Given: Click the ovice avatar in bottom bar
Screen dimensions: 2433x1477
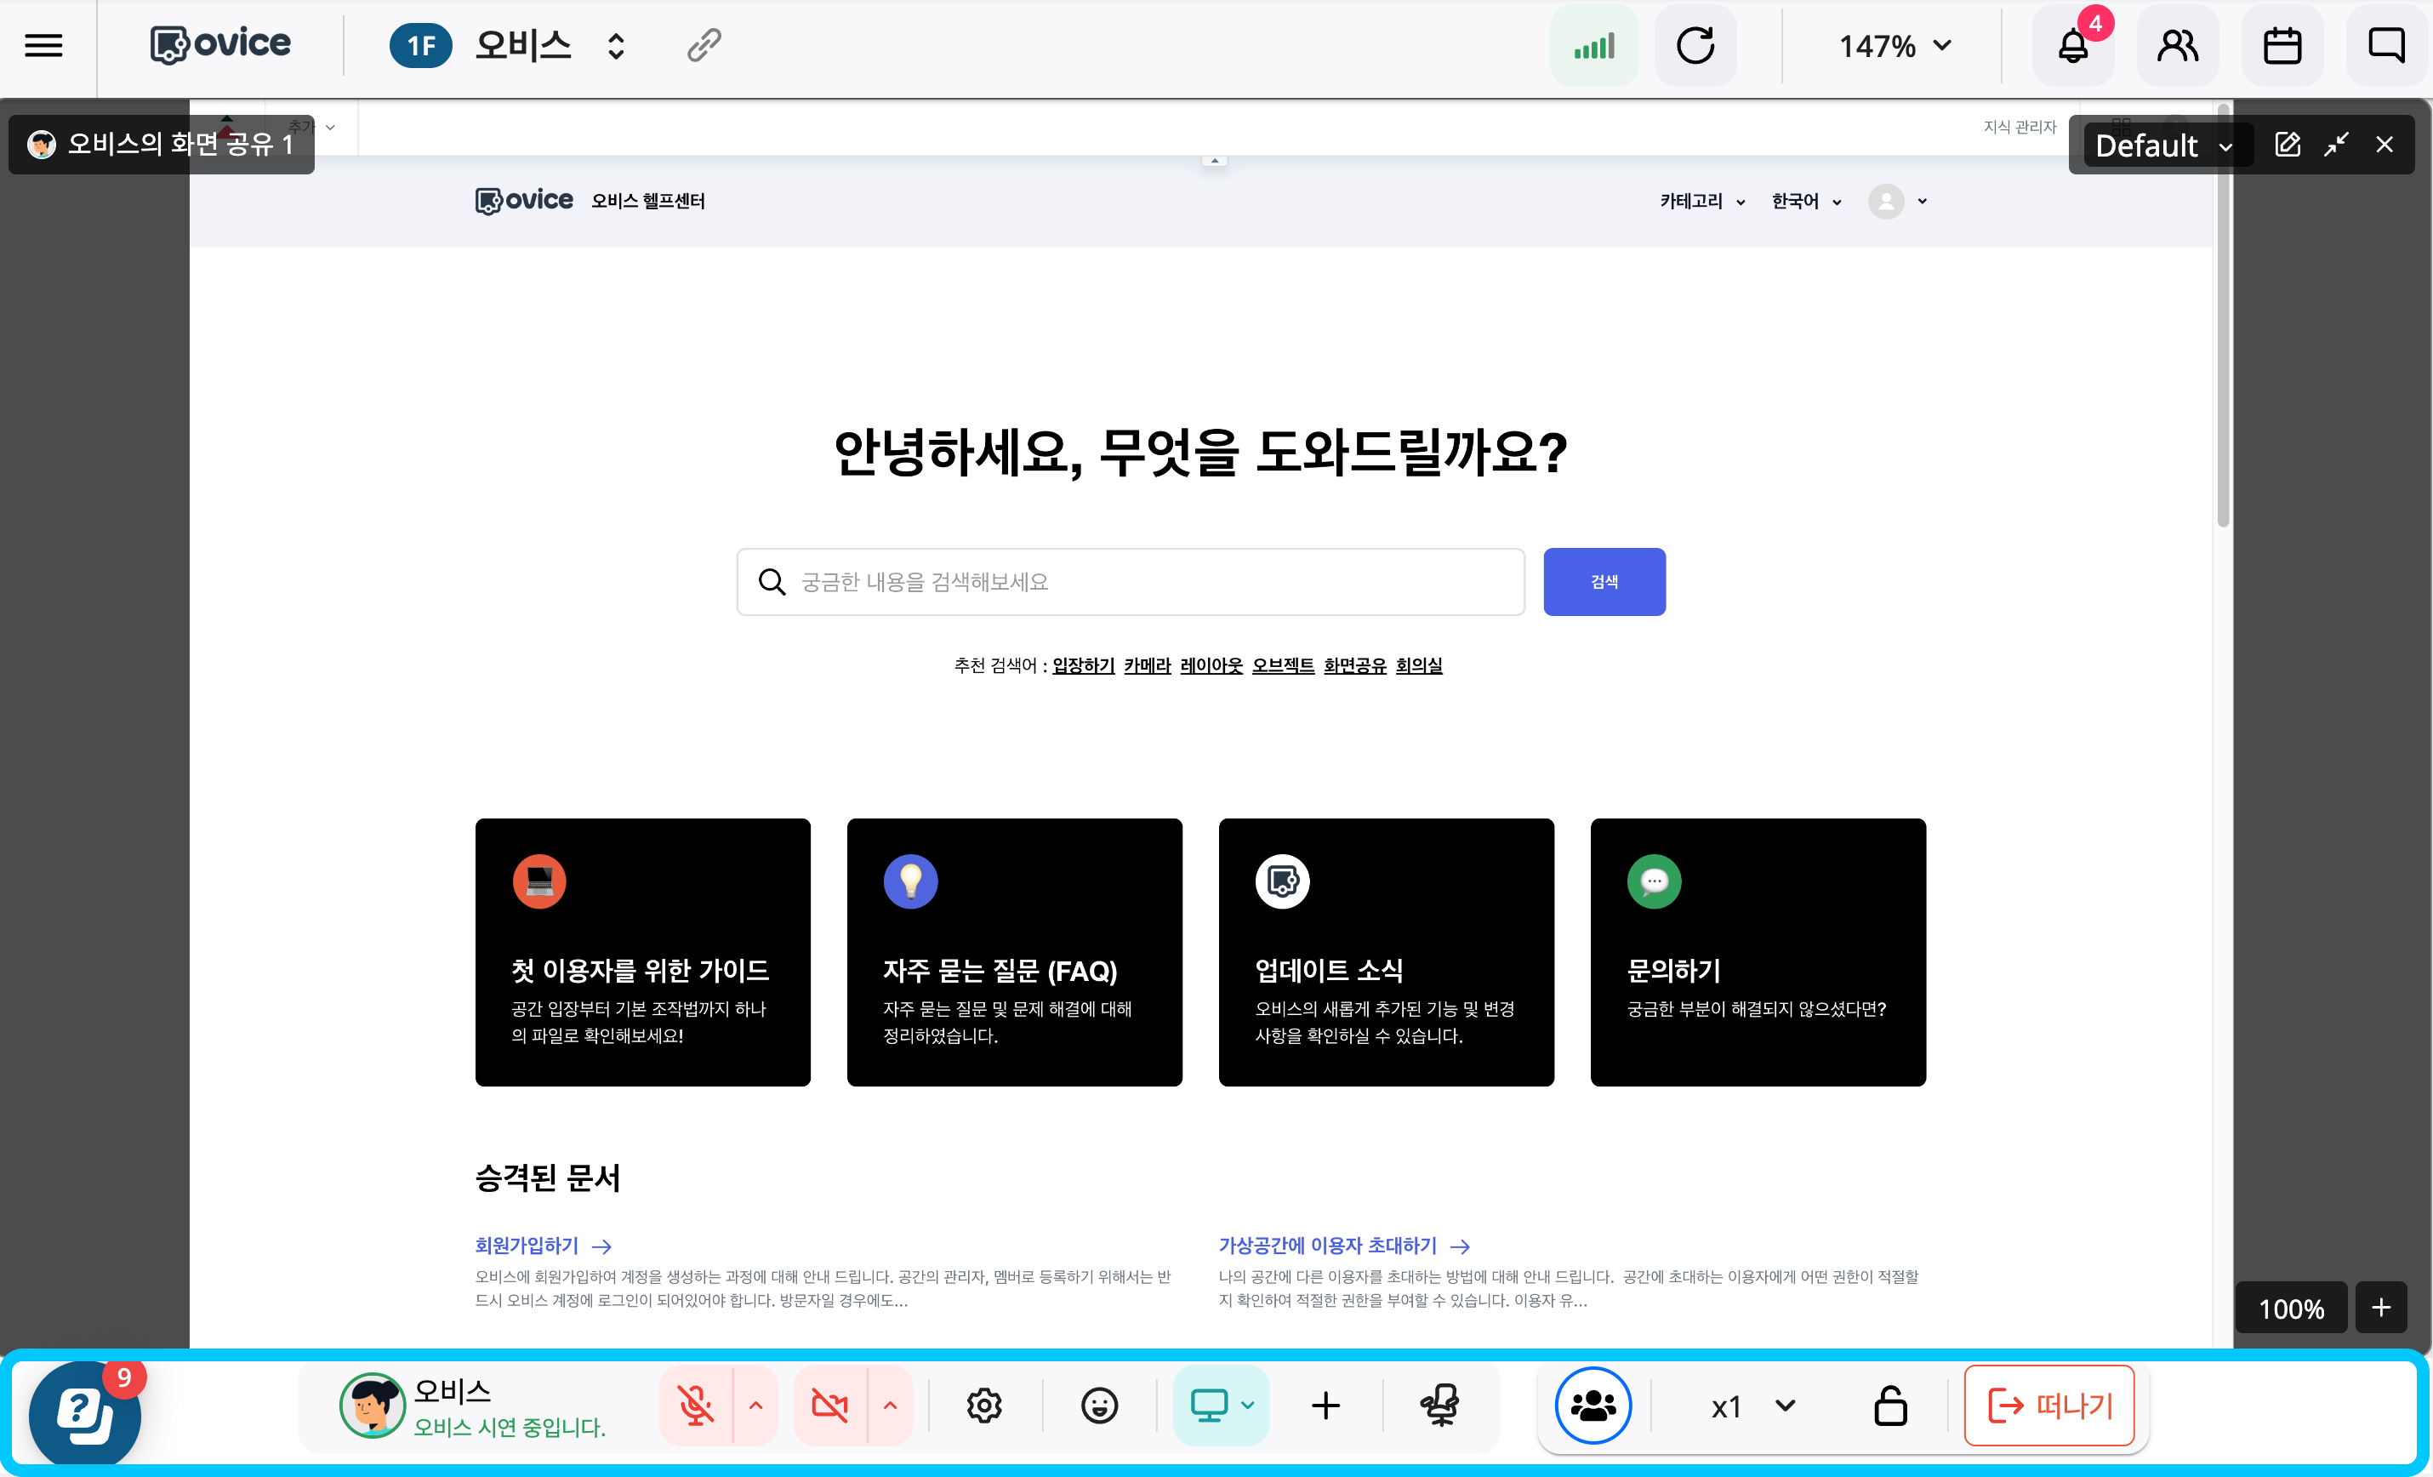Looking at the screenshot, I should point(373,1405).
